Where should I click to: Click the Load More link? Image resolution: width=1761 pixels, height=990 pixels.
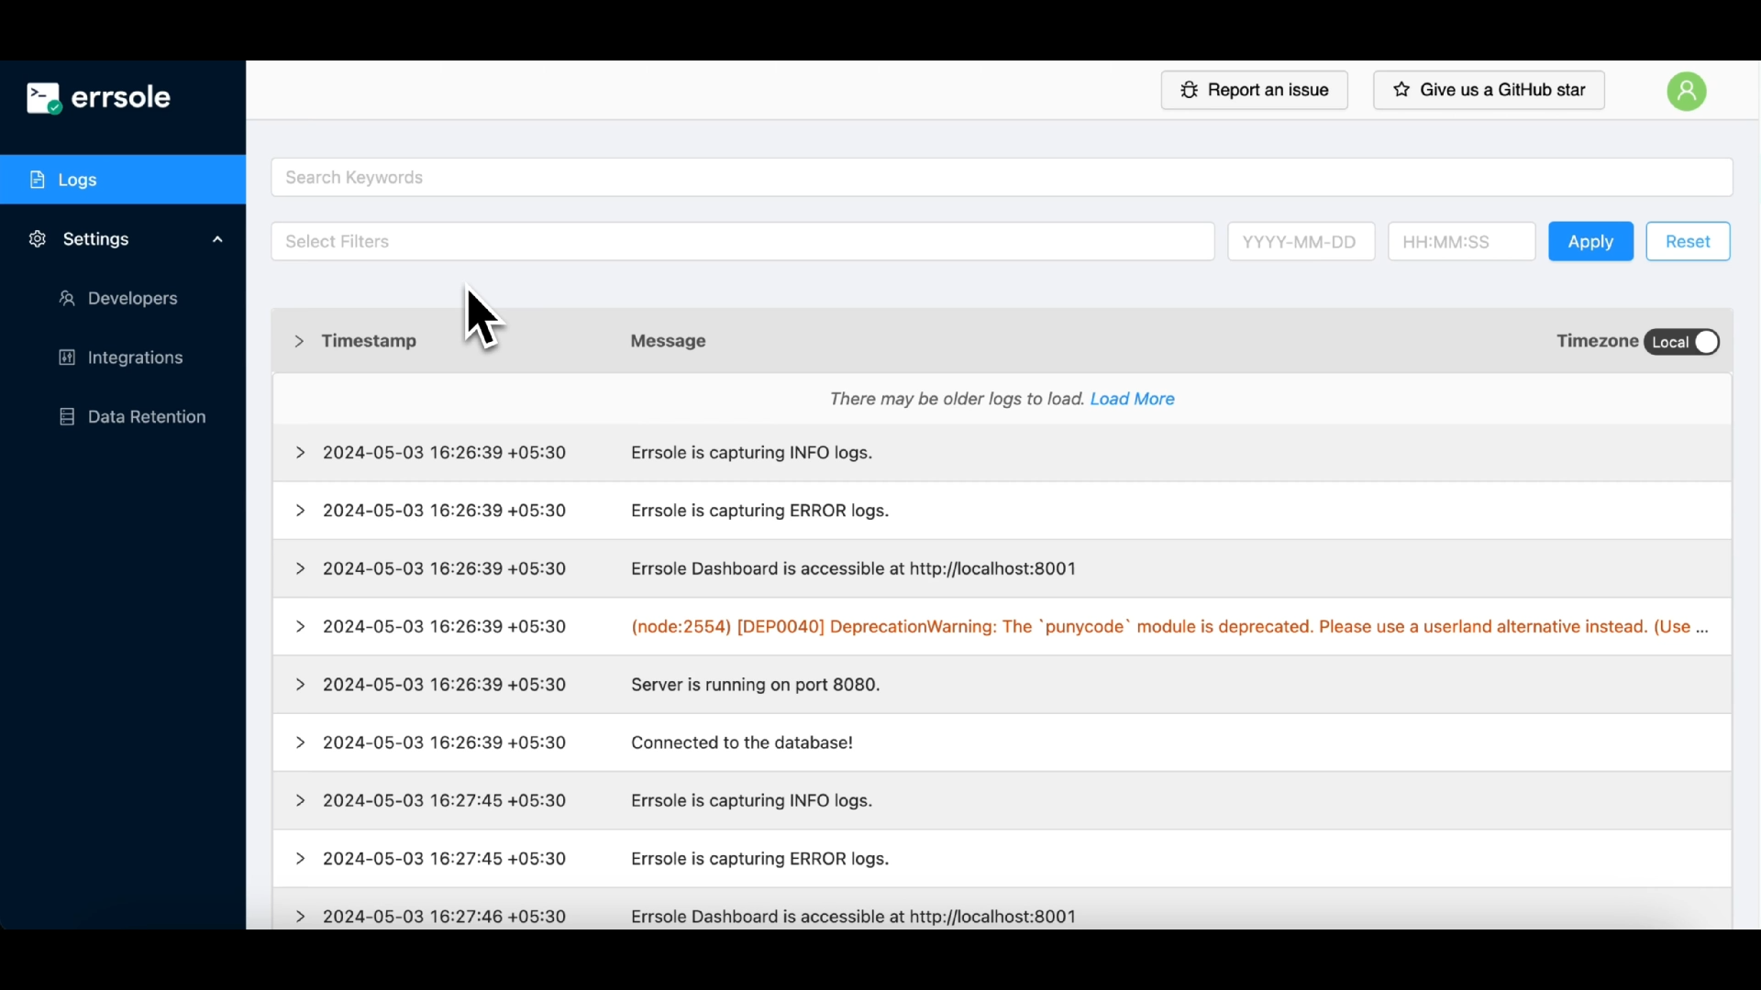coord(1132,399)
